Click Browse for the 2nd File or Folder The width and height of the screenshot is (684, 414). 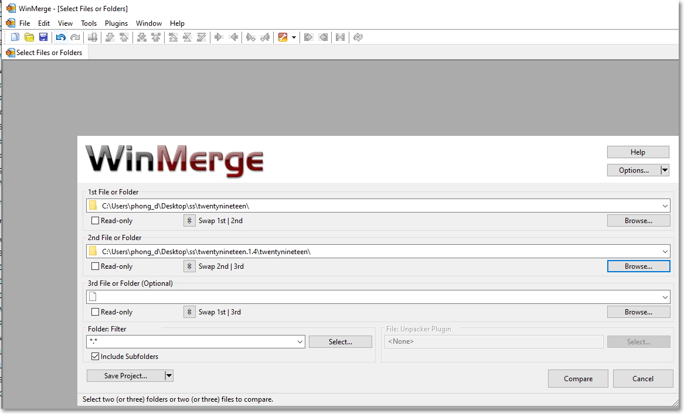click(x=639, y=266)
